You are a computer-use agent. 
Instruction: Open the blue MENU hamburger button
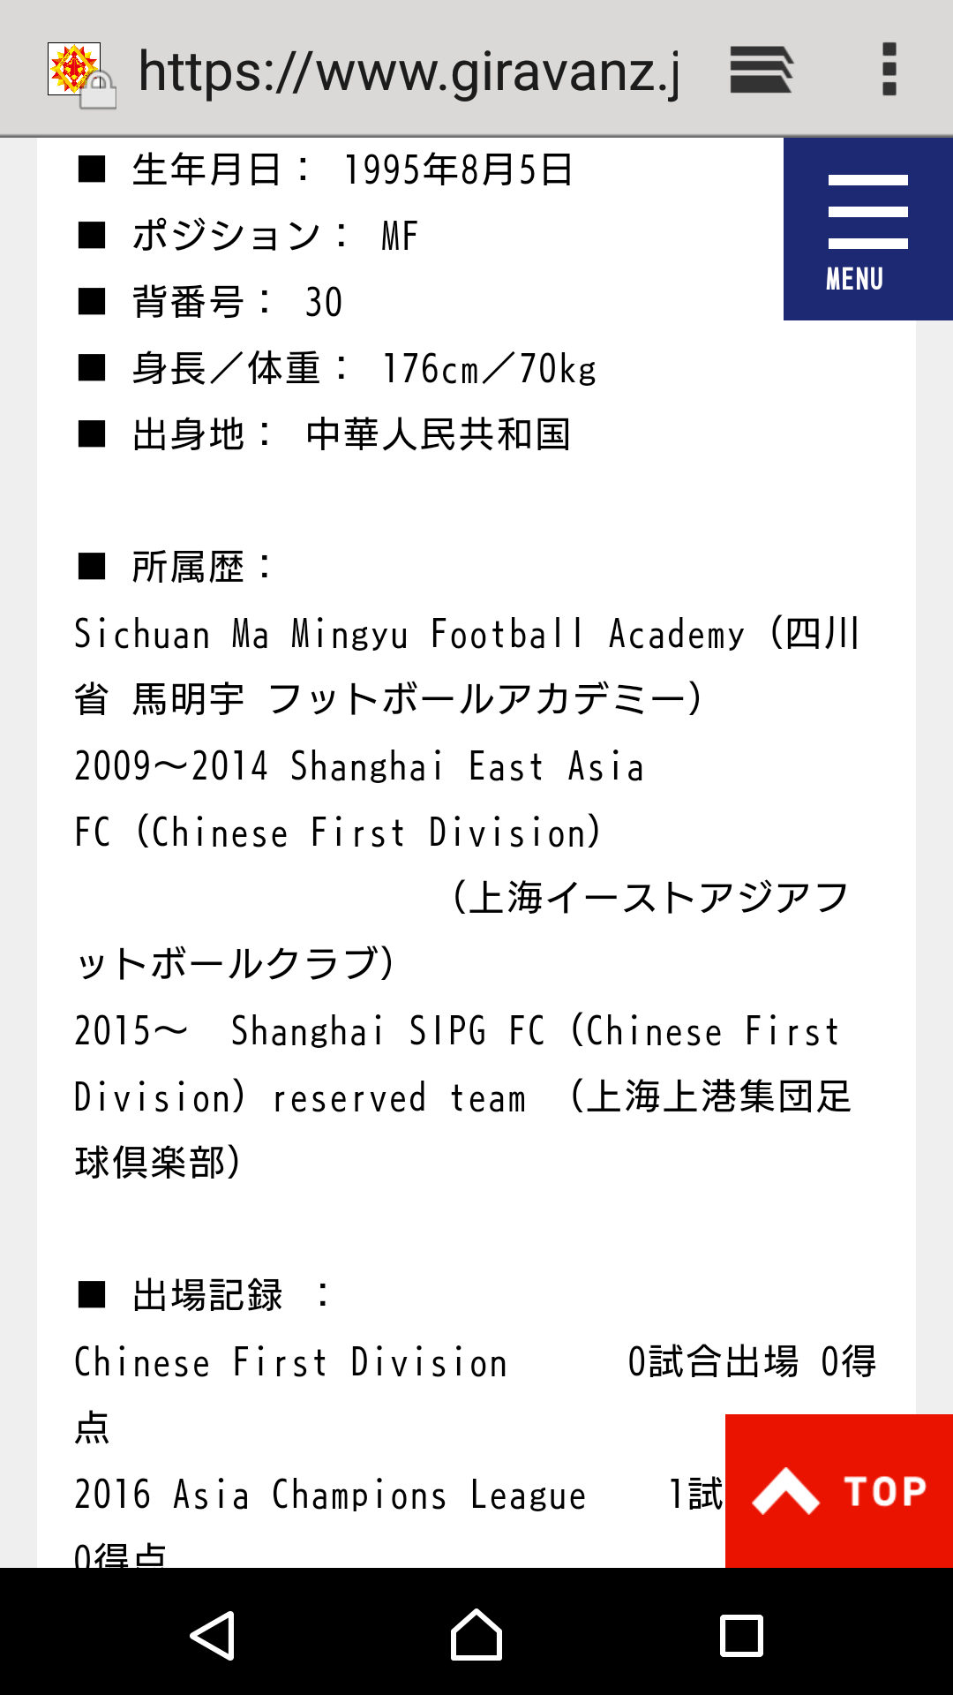pyautogui.click(x=867, y=229)
